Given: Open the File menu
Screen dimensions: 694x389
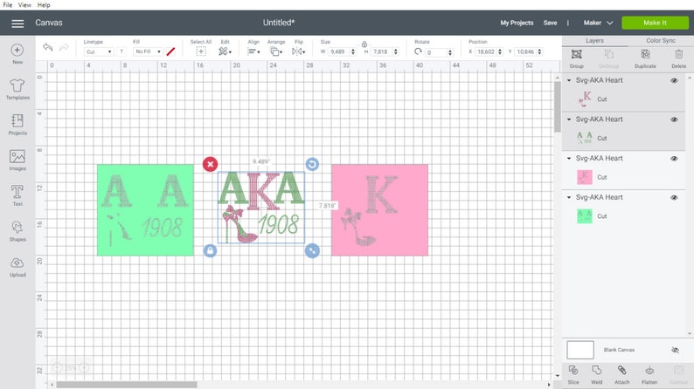Looking at the screenshot, I should pos(8,5).
